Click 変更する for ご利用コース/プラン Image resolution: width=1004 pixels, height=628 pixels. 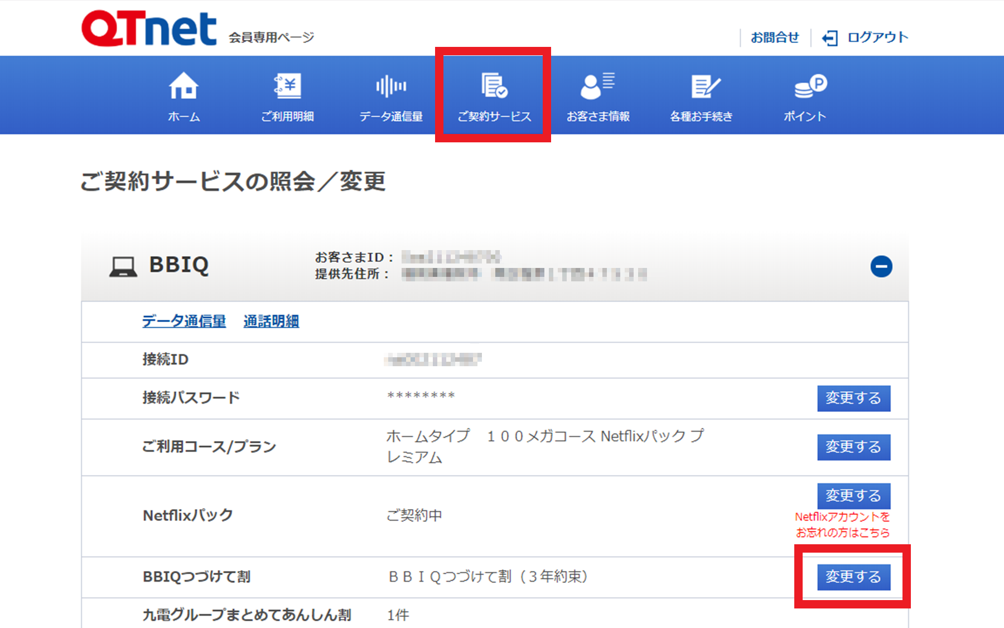(853, 447)
